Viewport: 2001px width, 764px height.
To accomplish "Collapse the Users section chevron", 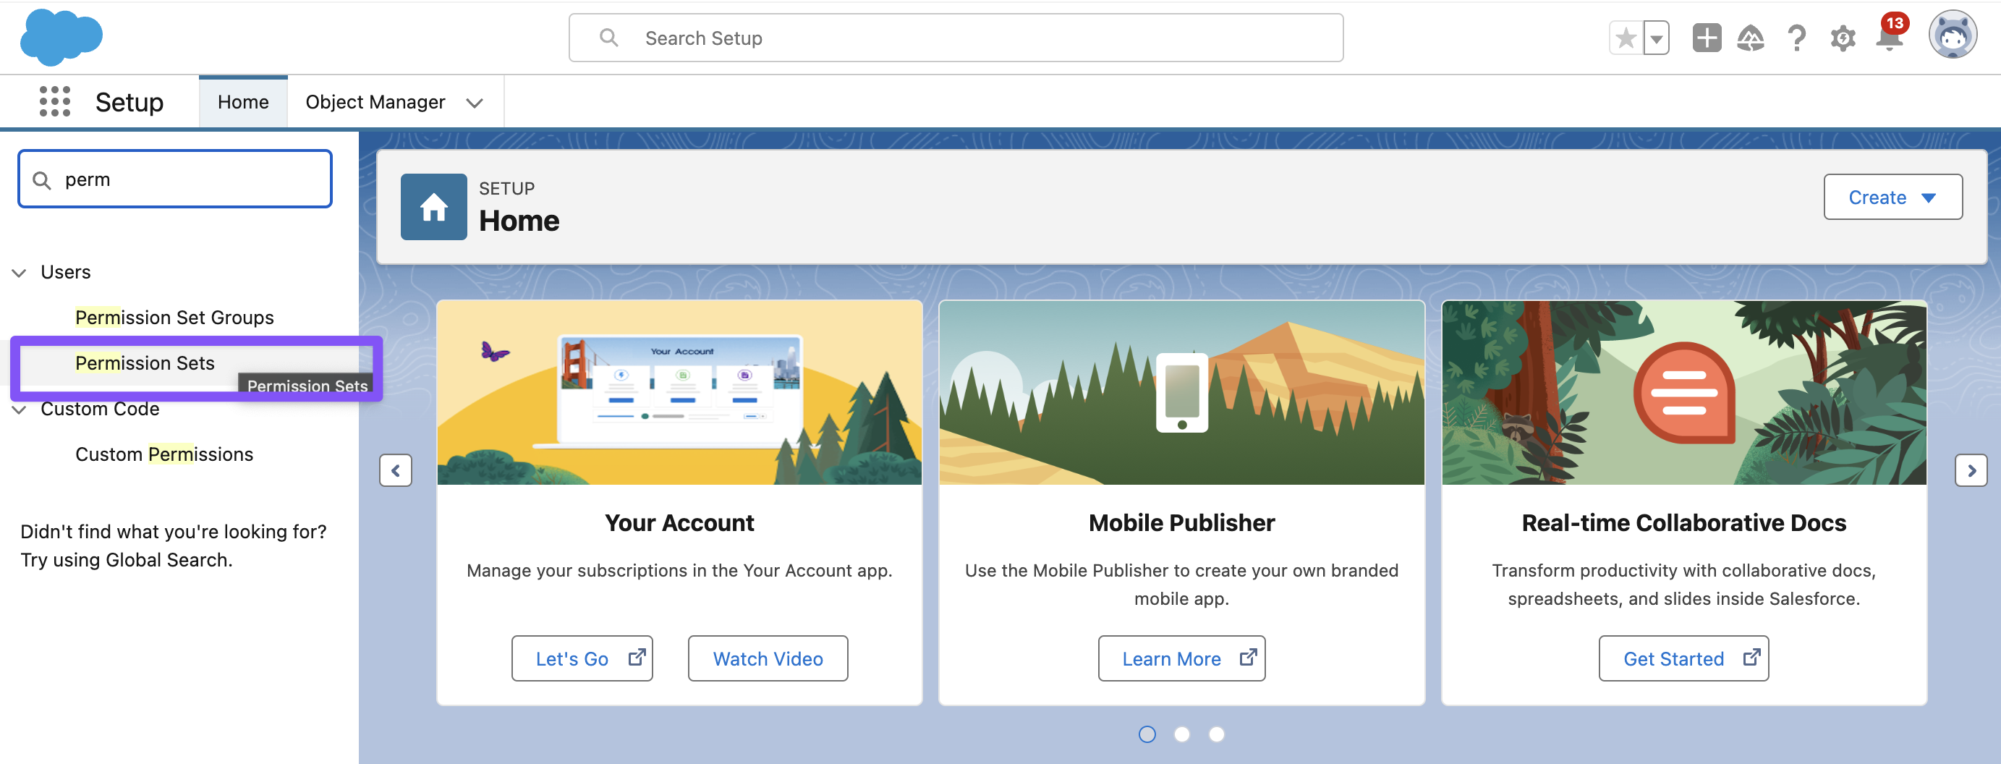I will (20, 273).
